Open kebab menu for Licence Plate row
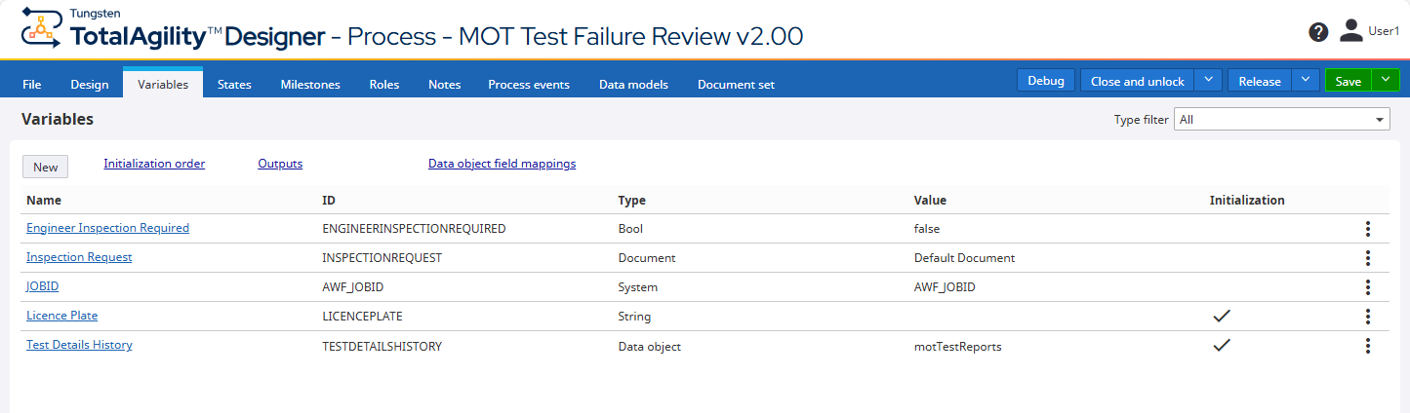Image resolution: width=1410 pixels, height=413 pixels. [1368, 317]
